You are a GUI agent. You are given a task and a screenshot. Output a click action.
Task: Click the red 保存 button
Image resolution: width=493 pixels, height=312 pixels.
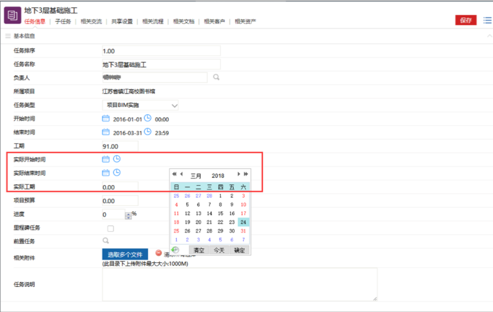(x=466, y=20)
